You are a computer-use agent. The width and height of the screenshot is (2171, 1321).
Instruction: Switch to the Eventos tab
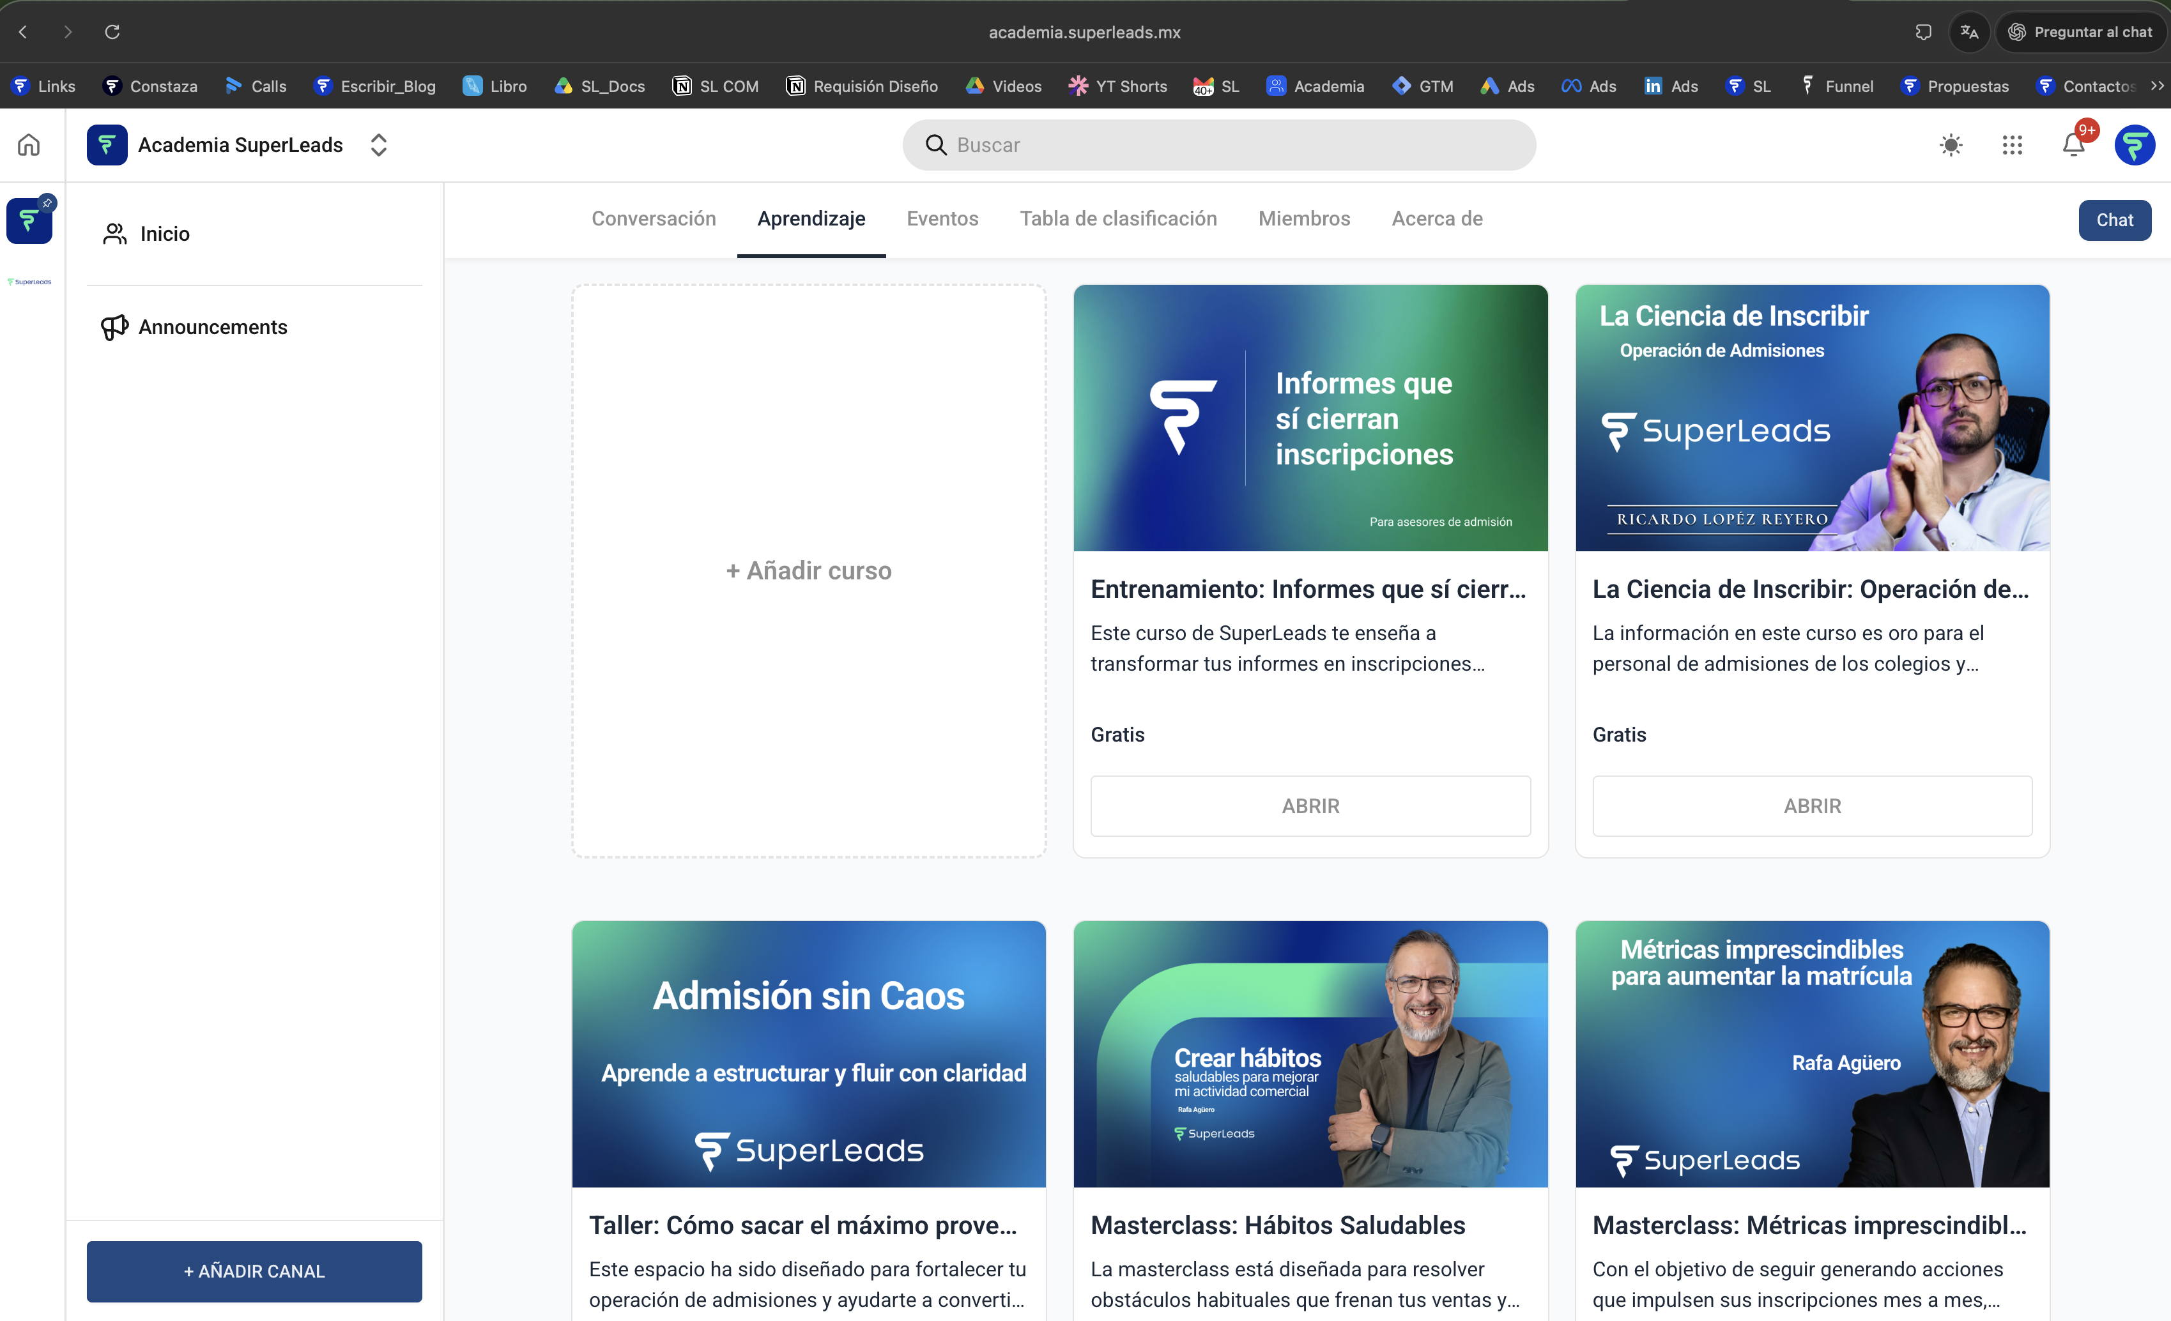coord(943,218)
